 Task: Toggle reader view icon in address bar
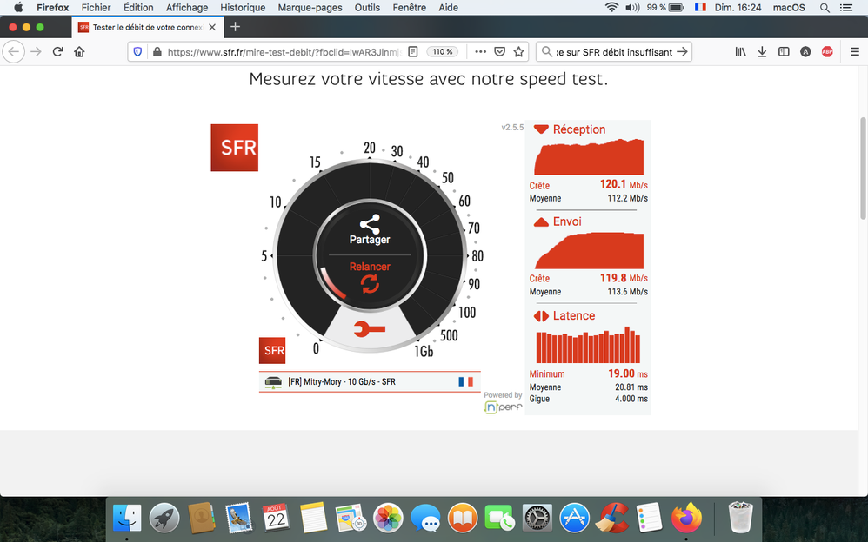pyautogui.click(x=414, y=52)
